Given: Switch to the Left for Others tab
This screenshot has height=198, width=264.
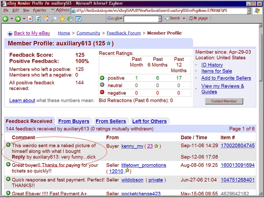Looking at the screenshot, I should 149,121.
